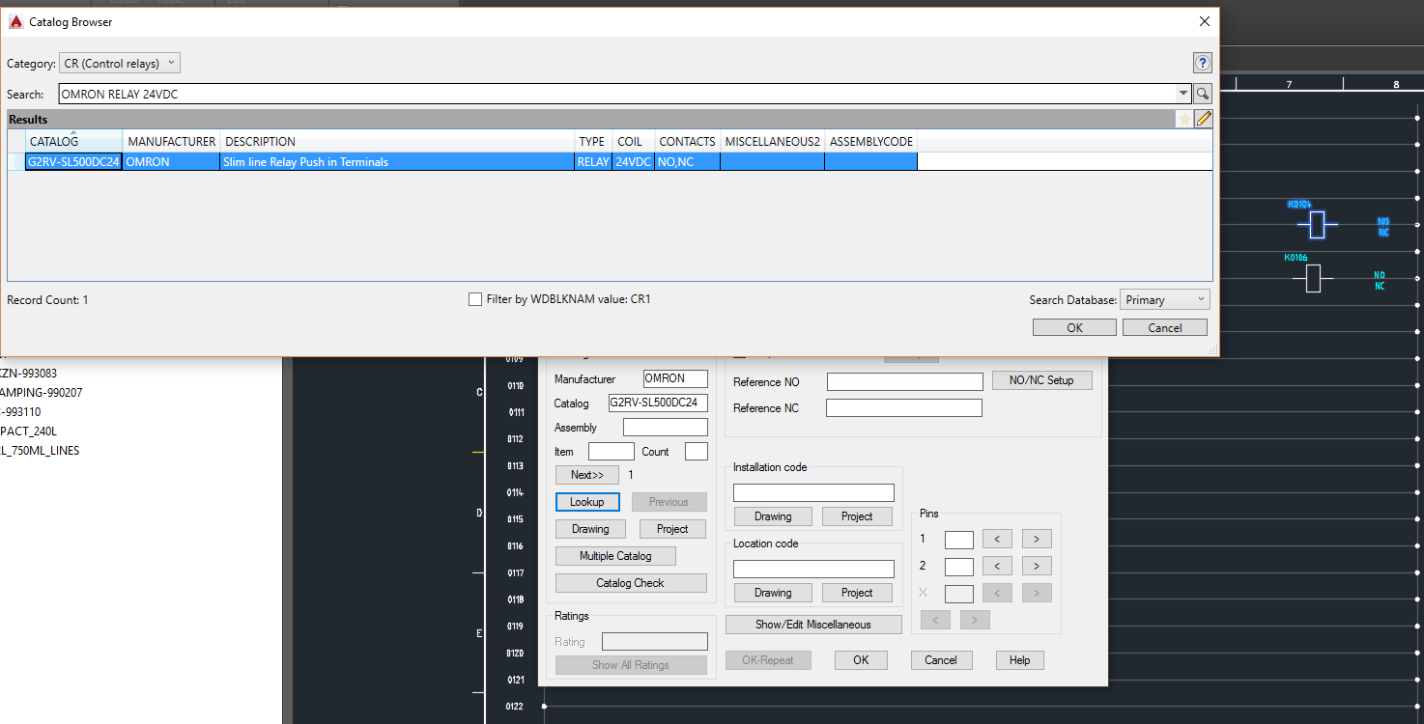This screenshot has height=724, width=1424.
Task: Click the previous arrow for Pin 1
Action: (997, 540)
